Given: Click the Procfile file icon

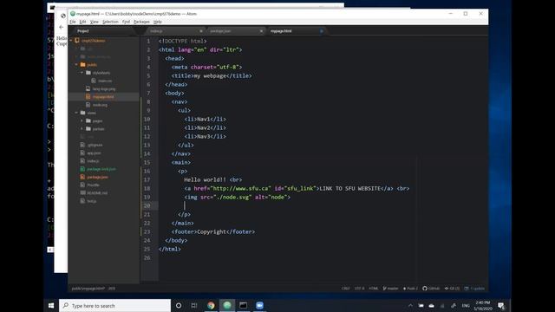Looking at the screenshot, I should tap(82, 185).
